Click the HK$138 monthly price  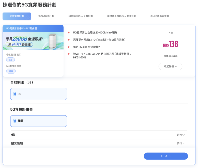(x=171, y=44)
